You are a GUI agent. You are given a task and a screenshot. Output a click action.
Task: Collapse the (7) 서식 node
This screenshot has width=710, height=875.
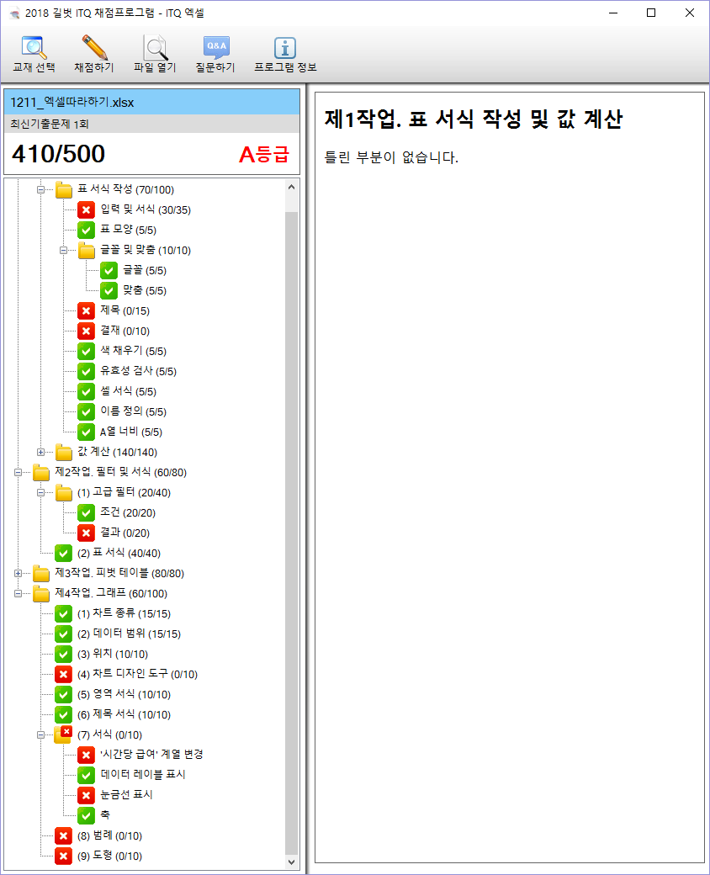point(40,735)
